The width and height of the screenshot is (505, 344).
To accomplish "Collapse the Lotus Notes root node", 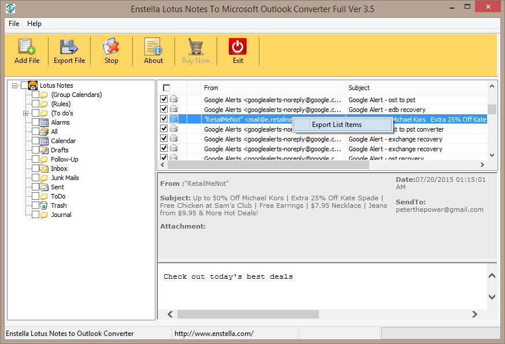I will [14, 85].
